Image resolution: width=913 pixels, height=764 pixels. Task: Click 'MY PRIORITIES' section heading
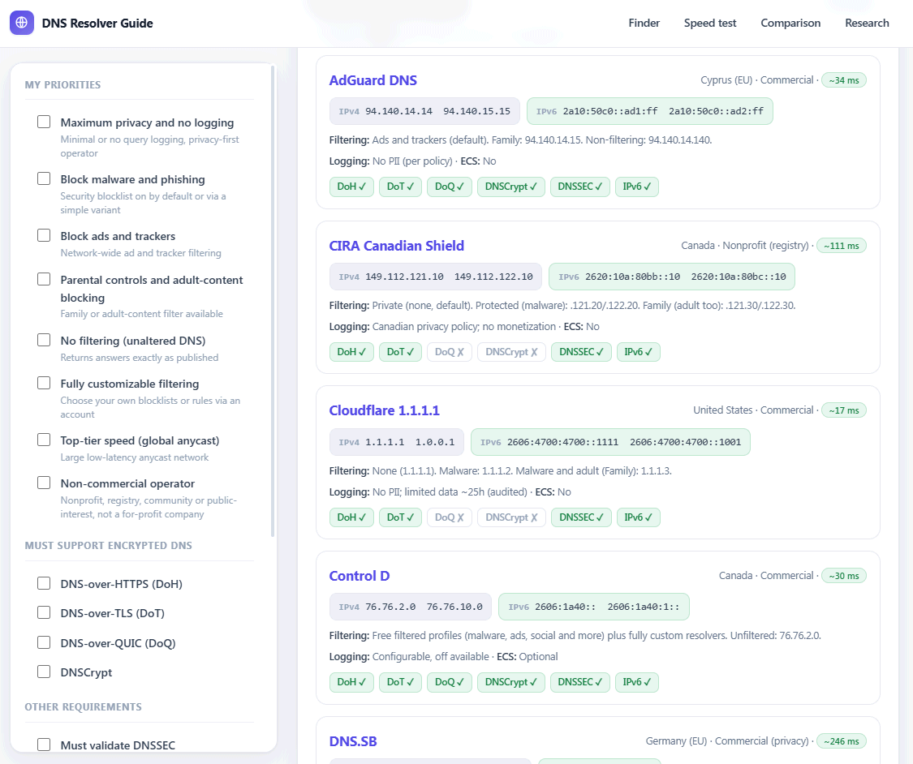coord(62,84)
